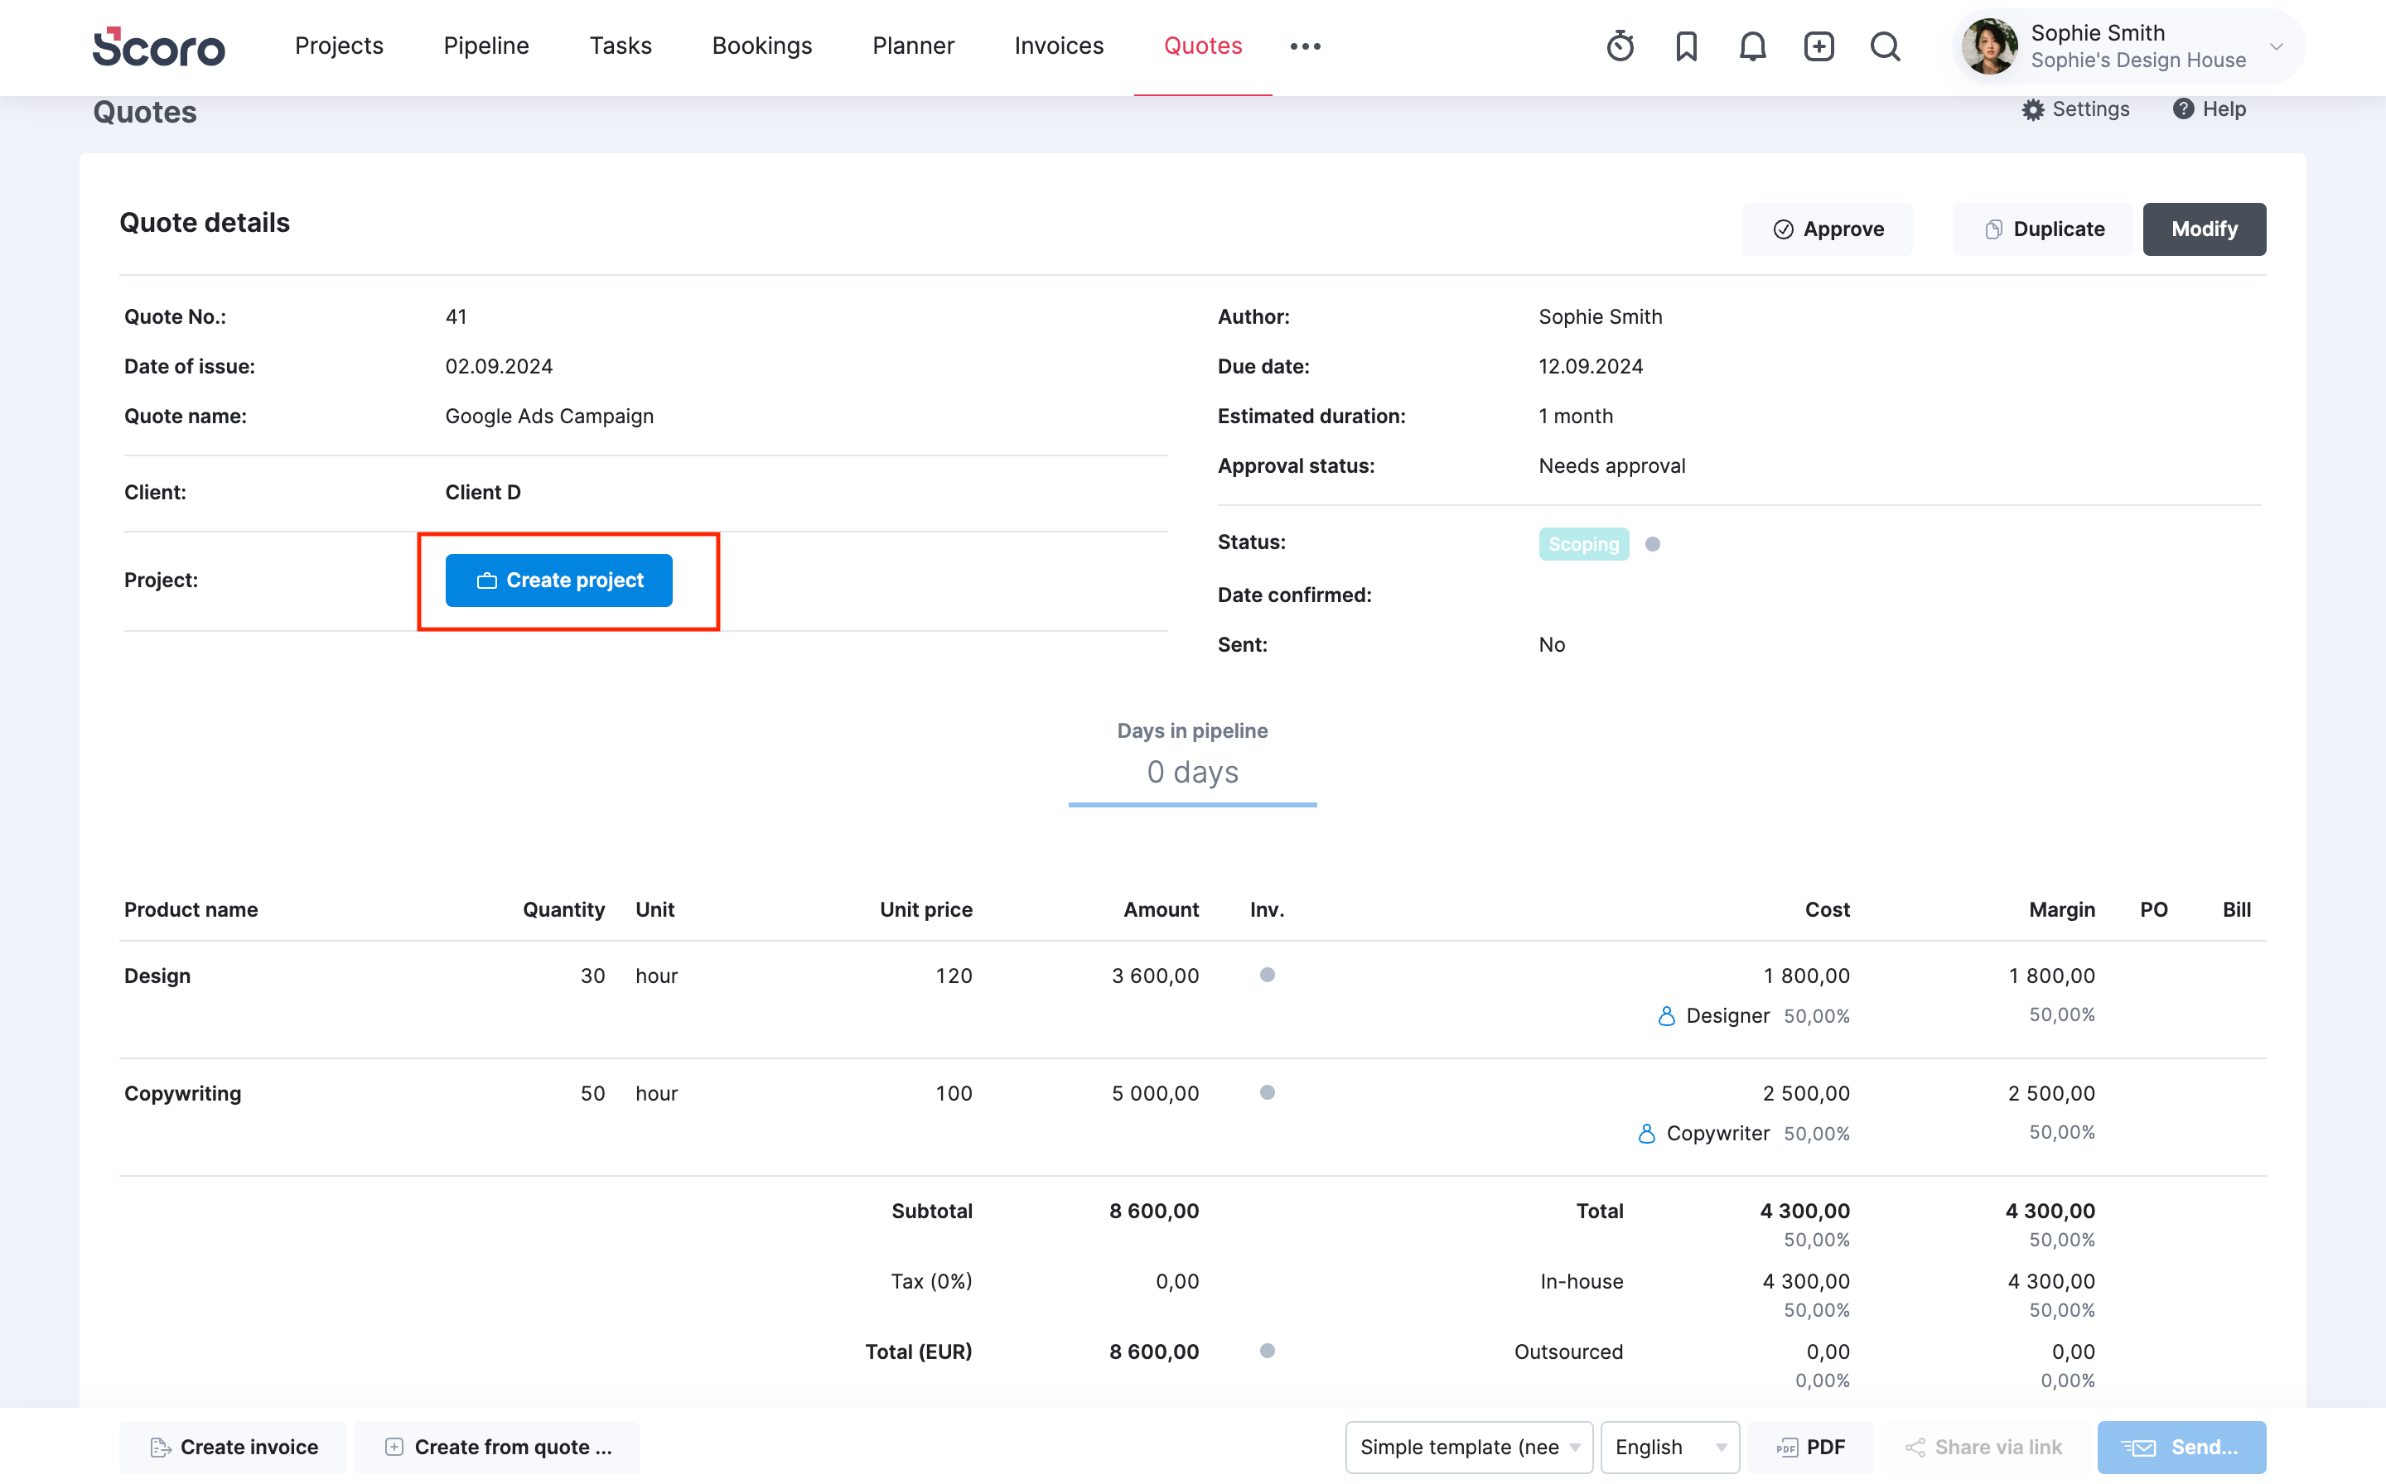2386x1484 pixels.
Task: Toggle the Inv. dot on Total (EUR) row
Action: (x=1268, y=1351)
